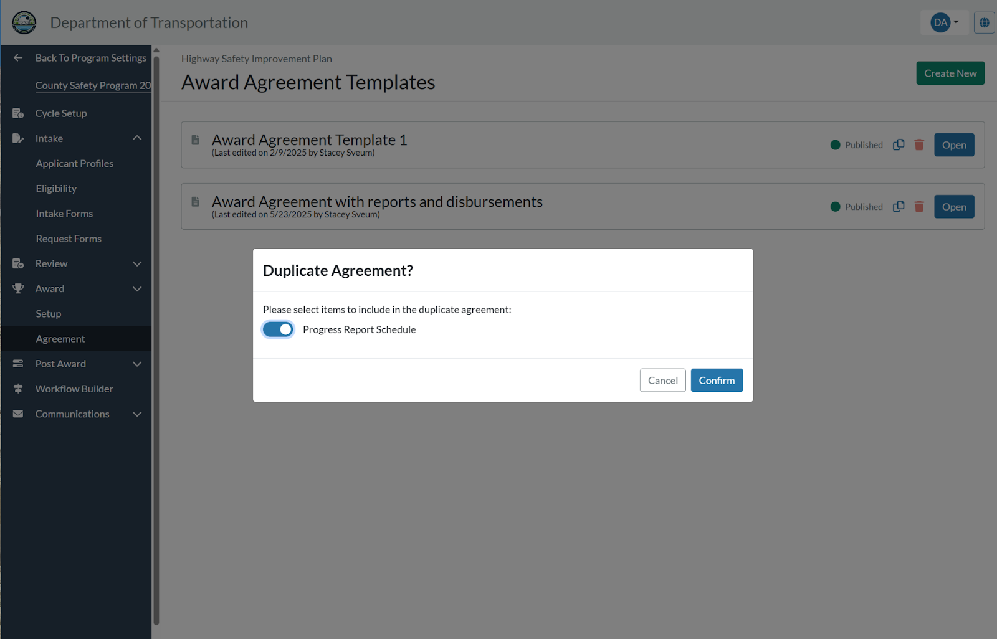997x639 pixels.
Task: Click the back arrow to Program Settings
Action: pos(18,57)
